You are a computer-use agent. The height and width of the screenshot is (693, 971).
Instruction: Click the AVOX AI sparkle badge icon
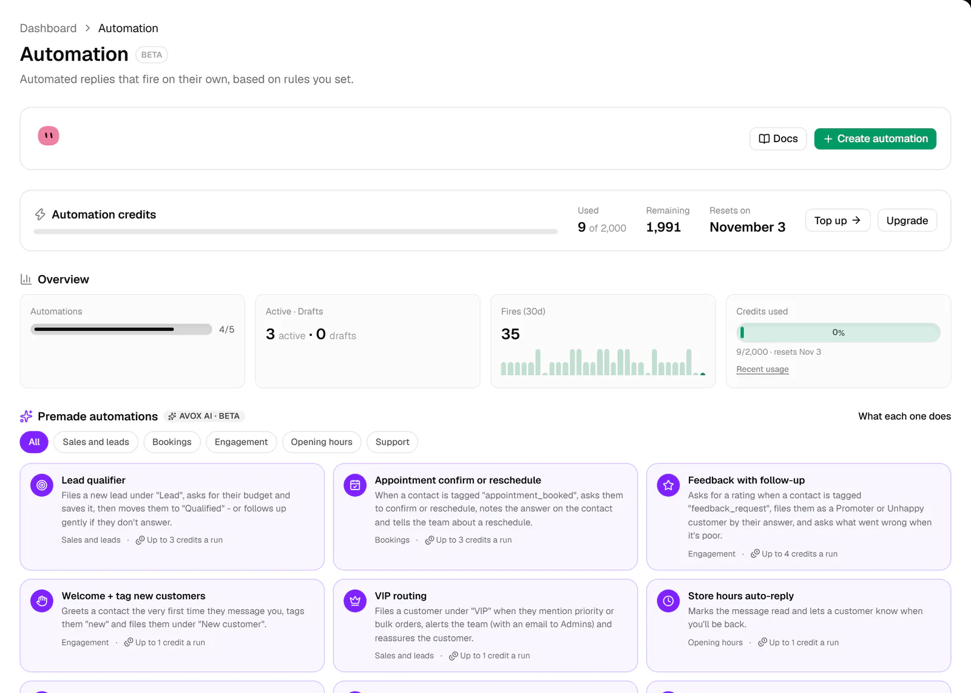coord(172,416)
